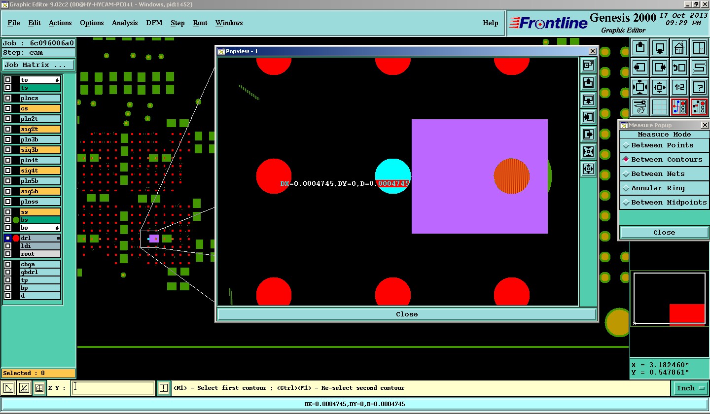Select the cbga layer name

[x=40, y=264]
